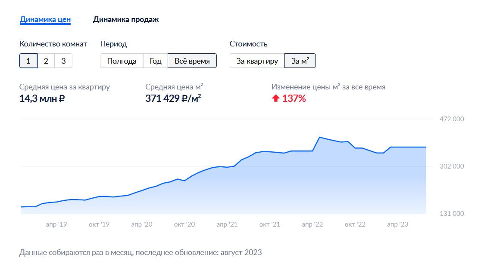Screen dimensions: 481x267
Task: Select the Всё время period
Action: tap(192, 61)
